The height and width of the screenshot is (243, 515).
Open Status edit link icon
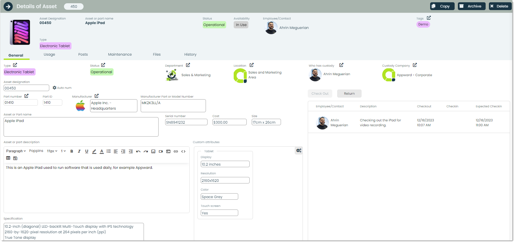103,65
